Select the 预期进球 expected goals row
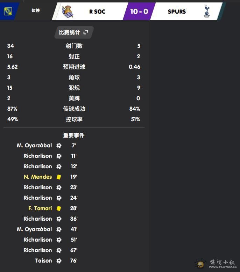The height and width of the screenshot is (272, 240). 74,67
